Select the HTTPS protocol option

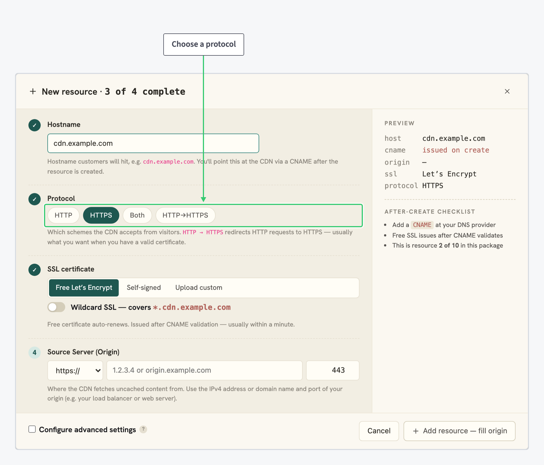pyautogui.click(x=101, y=215)
